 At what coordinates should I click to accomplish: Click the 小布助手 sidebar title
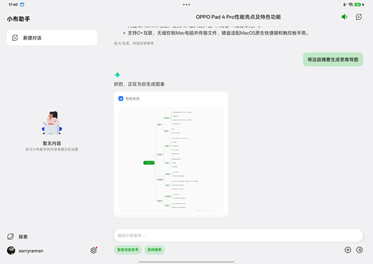point(18,19)
